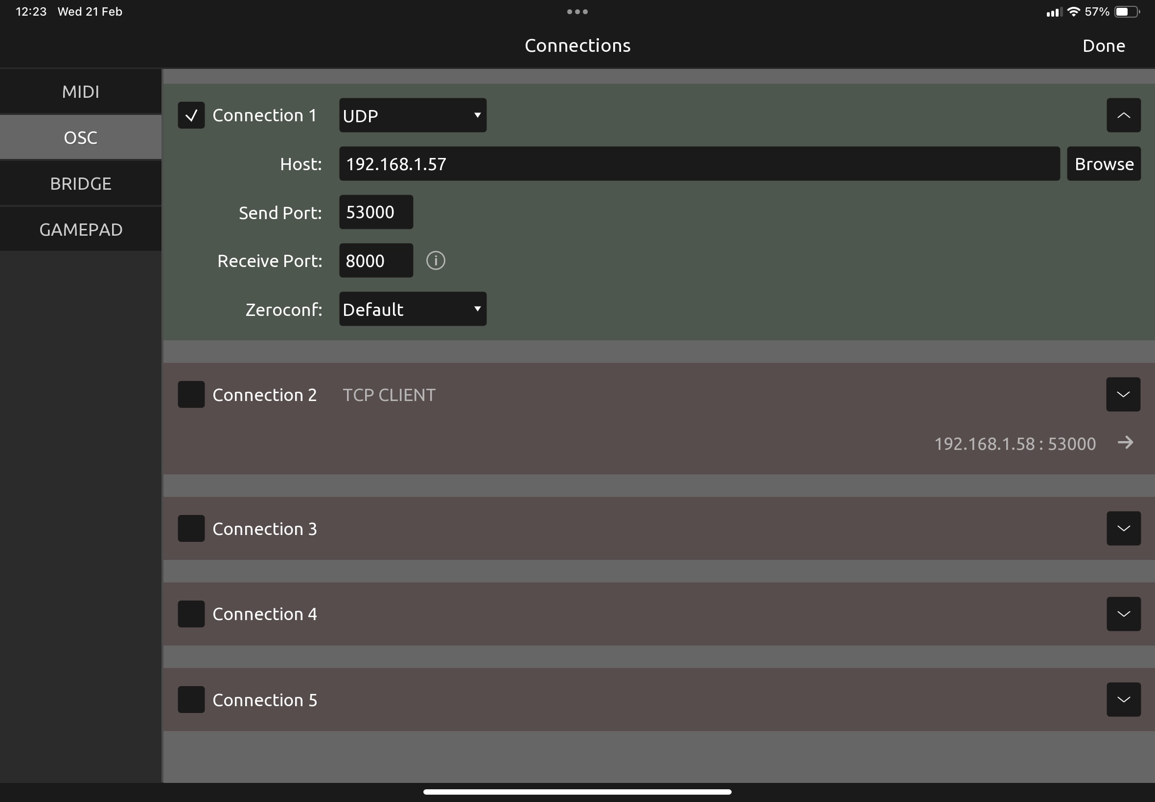
Task: Switch to the BRIDGE tab
Action: pyautogui.click(x=80, y=183)
